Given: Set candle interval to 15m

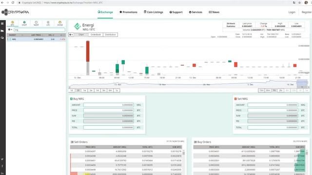Looking at the screenshot, I should coord(261,90).
